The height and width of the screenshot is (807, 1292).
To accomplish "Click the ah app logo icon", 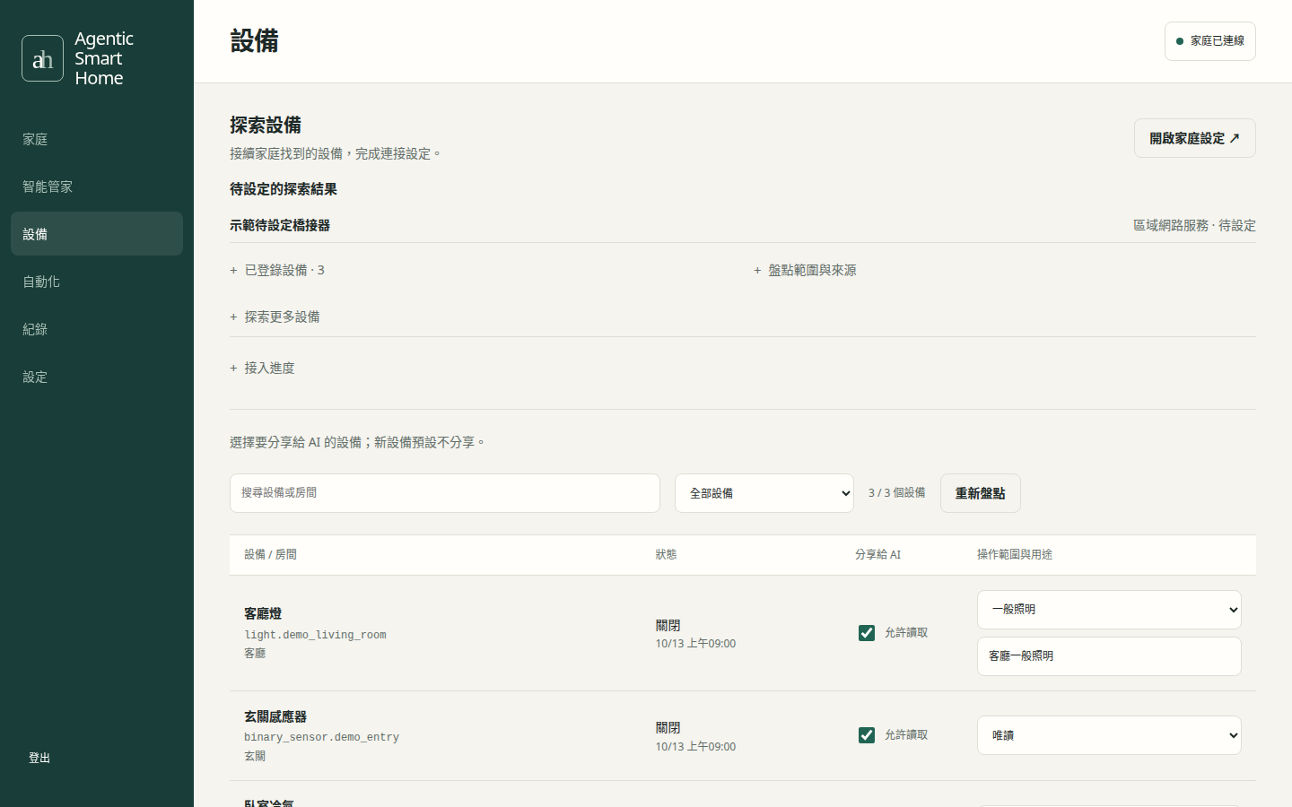I will pos(42,58).
